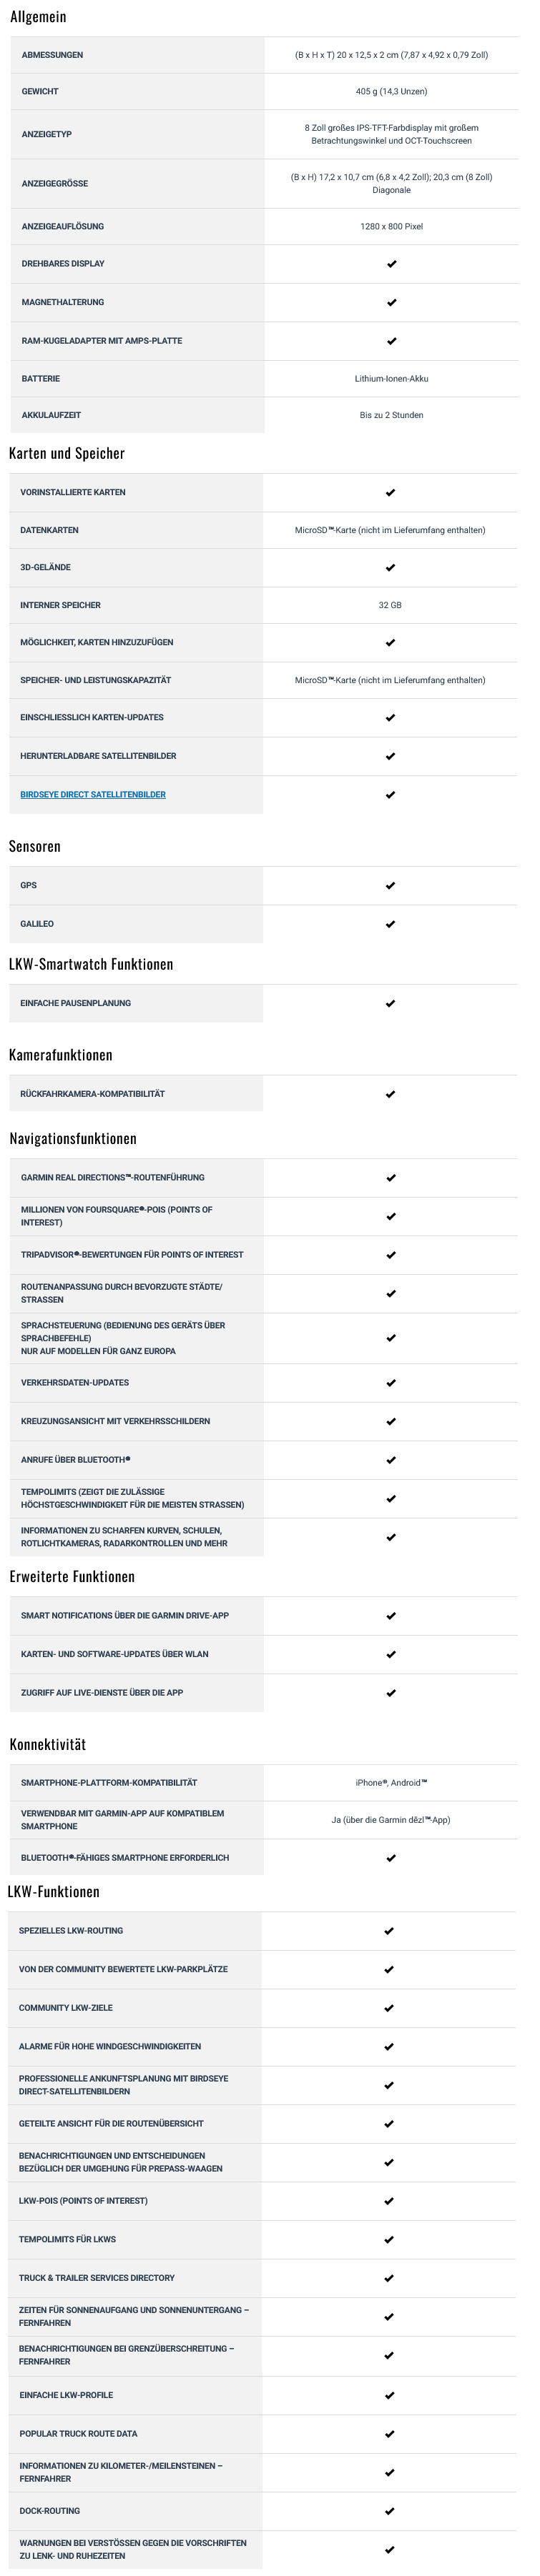
Task: Click the checkmark for Einfache Pausenplanung
Action: 391,1003
